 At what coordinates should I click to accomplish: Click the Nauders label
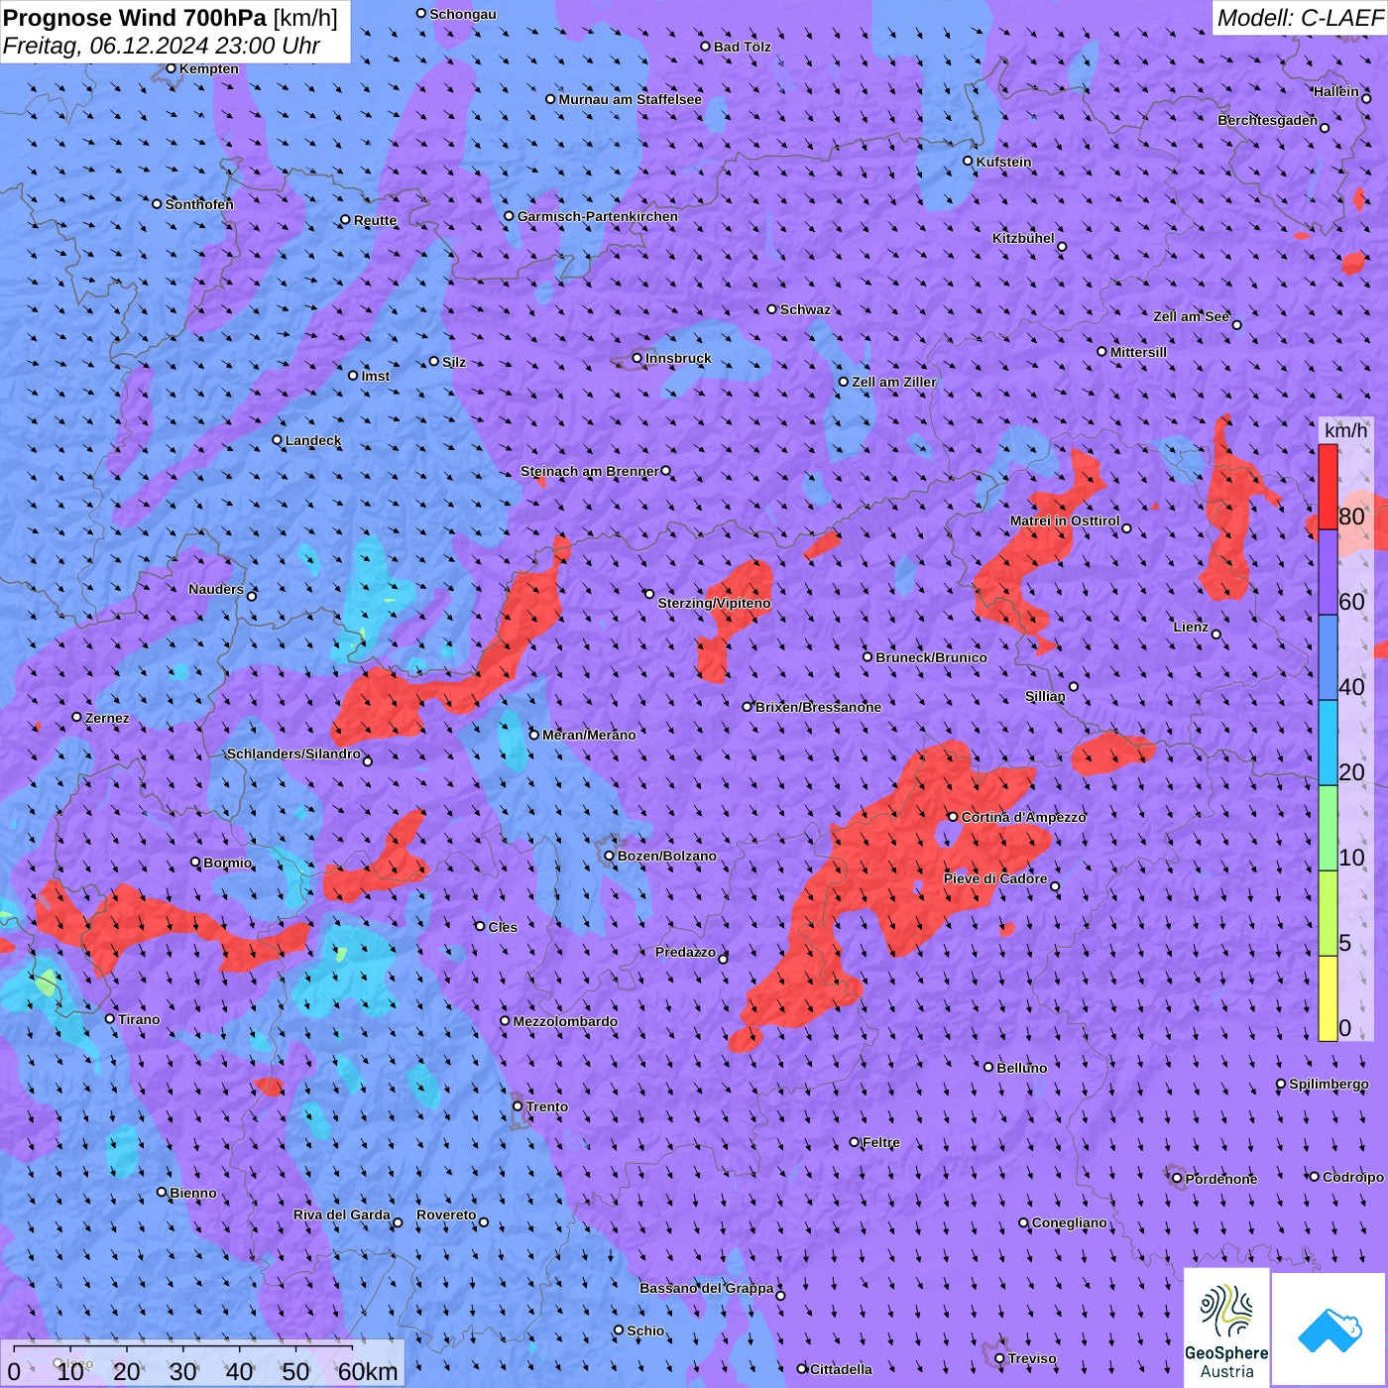point(216,589)
